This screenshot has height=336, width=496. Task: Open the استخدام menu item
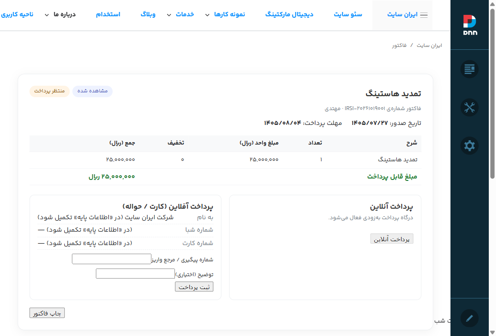pos(108,14)
